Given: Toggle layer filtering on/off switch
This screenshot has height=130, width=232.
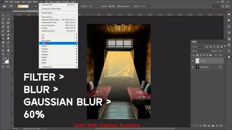Looking at the screenshot, I should click(225, 46).
